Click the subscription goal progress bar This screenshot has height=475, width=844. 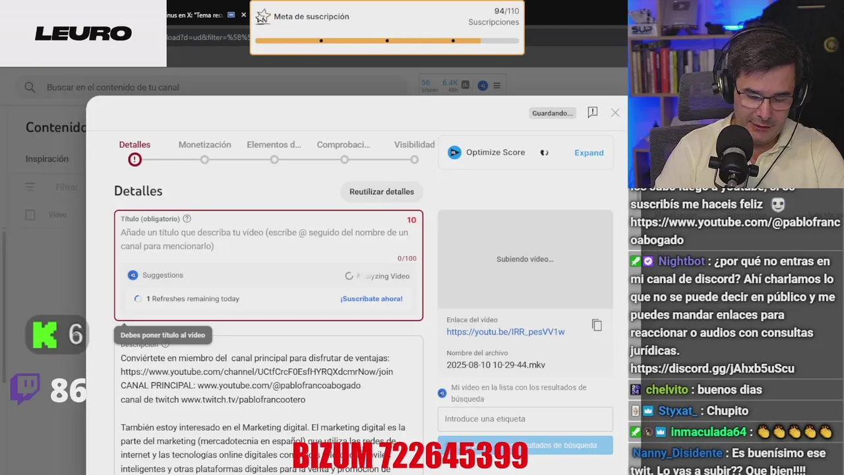tap(387, 41)
